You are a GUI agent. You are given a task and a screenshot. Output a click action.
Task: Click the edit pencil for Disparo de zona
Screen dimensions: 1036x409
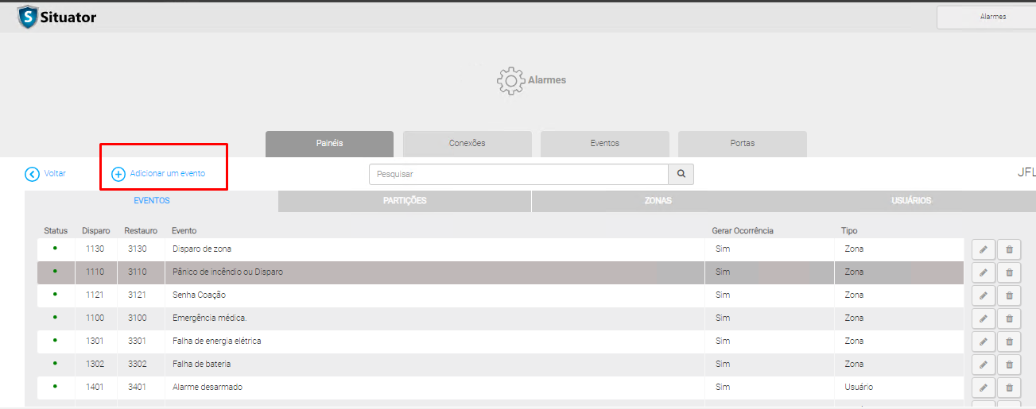click(x=983, y=249)
